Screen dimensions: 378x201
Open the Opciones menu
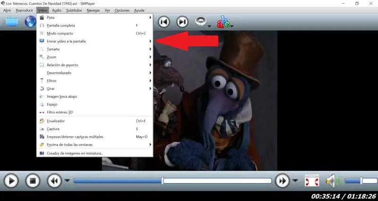click(122, 10)
